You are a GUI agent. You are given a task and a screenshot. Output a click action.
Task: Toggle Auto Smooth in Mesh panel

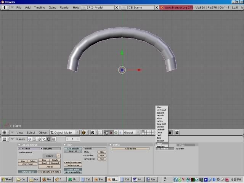[73, 149]
